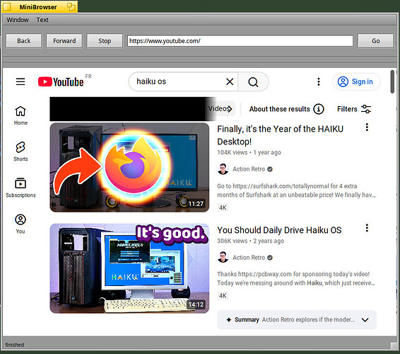Open the Text menu
The width and height of the screenshot is (400, 354).
[x=42, y=20]
